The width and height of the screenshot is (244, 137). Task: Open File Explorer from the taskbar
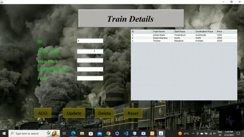point(82,134)
